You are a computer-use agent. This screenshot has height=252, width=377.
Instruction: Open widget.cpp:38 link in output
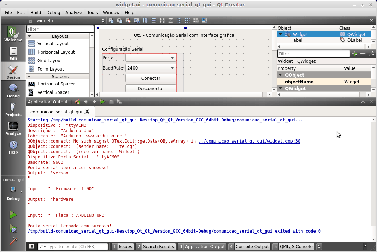[249, 141]
